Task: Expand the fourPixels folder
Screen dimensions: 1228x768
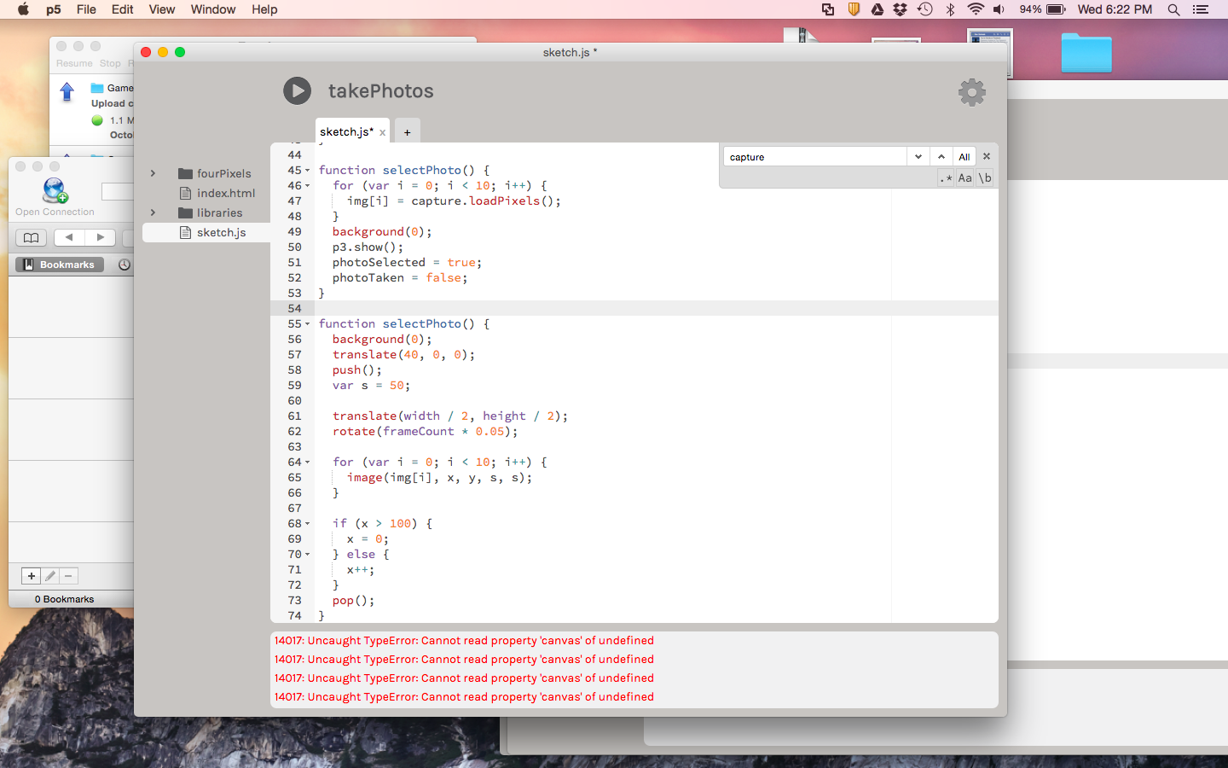Action: click(x=153, y=173)
